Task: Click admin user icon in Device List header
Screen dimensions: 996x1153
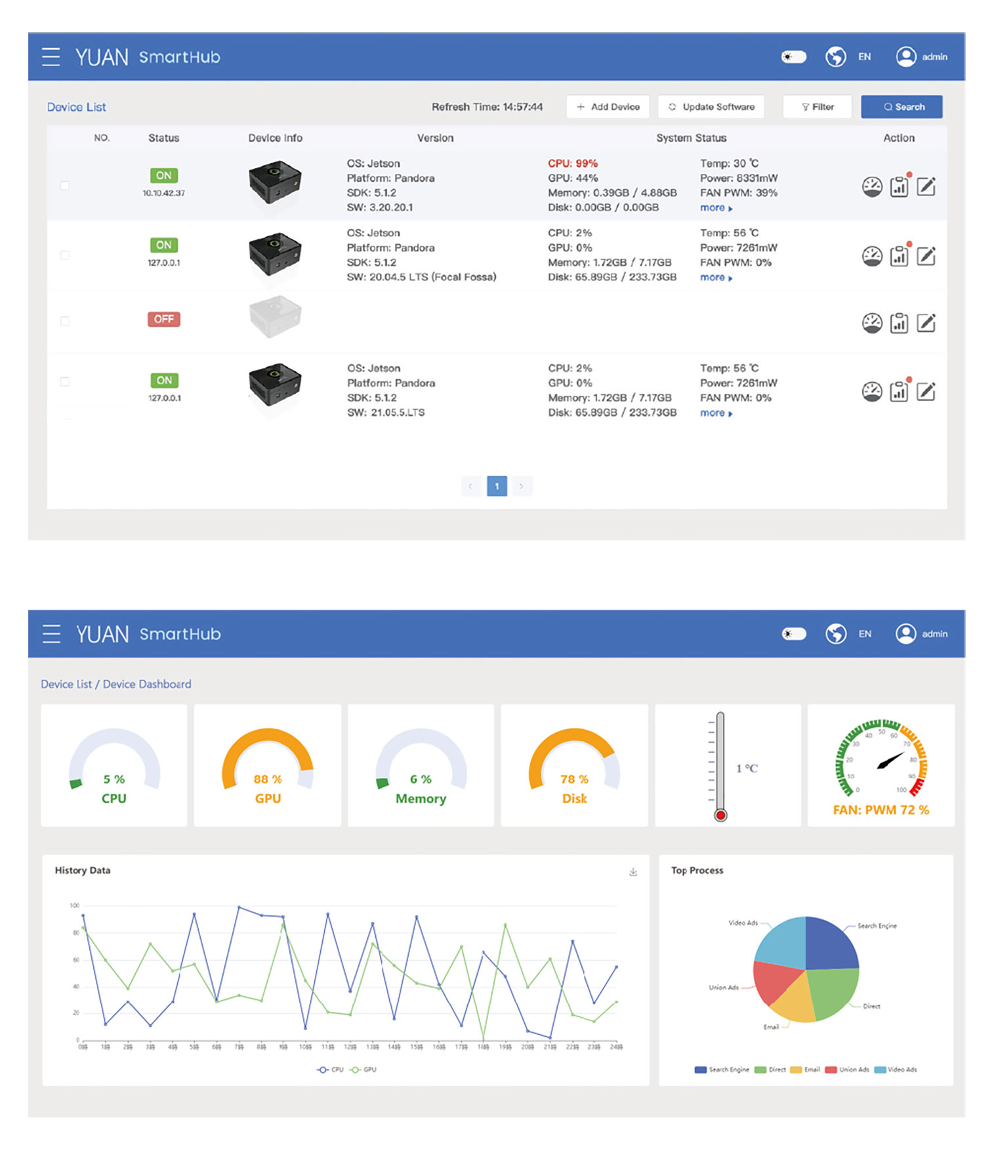Action: pos(905,57)
